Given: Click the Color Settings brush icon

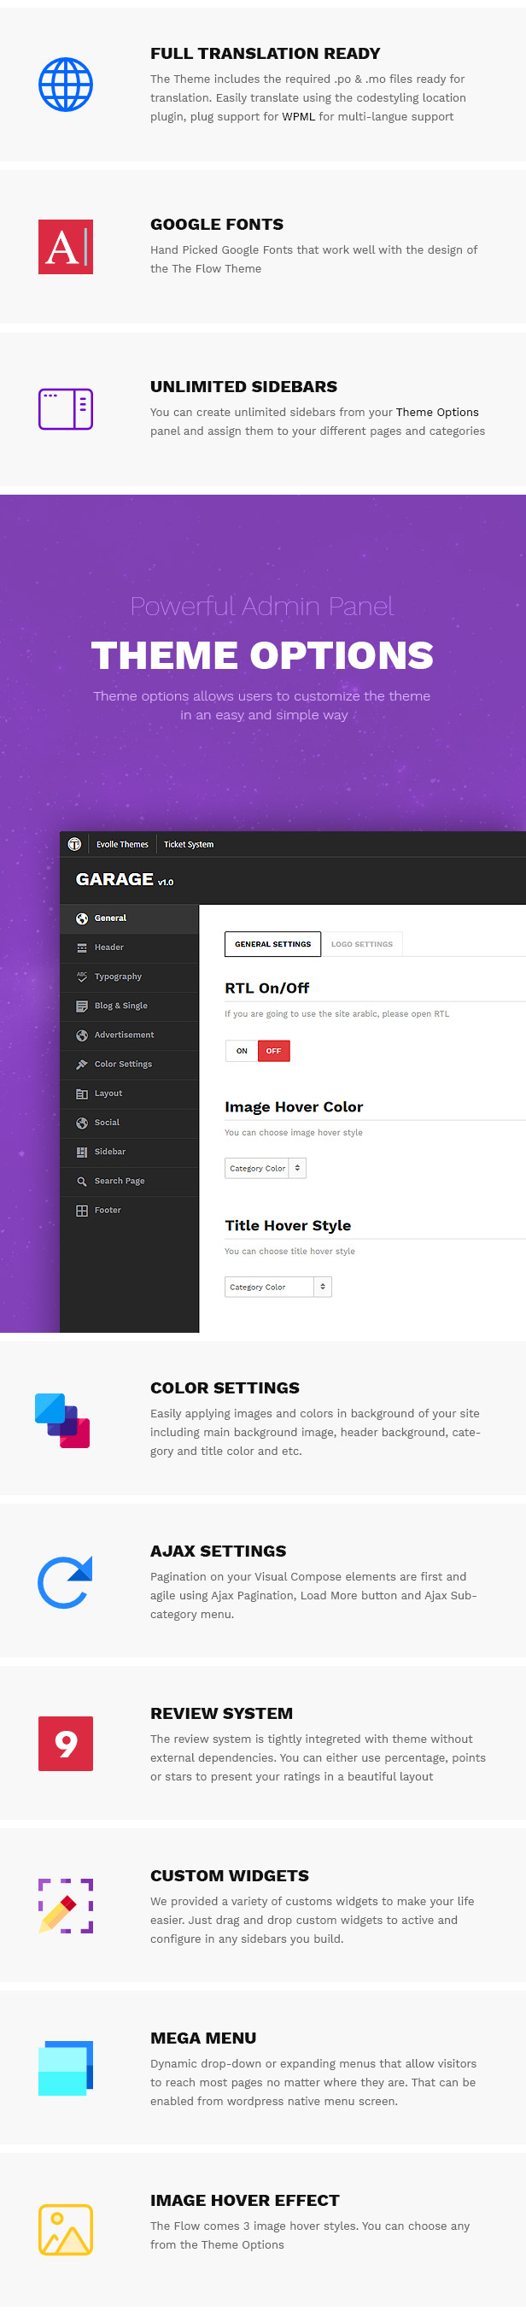Looking at the screenshot, I should (x=82, y=1064).
